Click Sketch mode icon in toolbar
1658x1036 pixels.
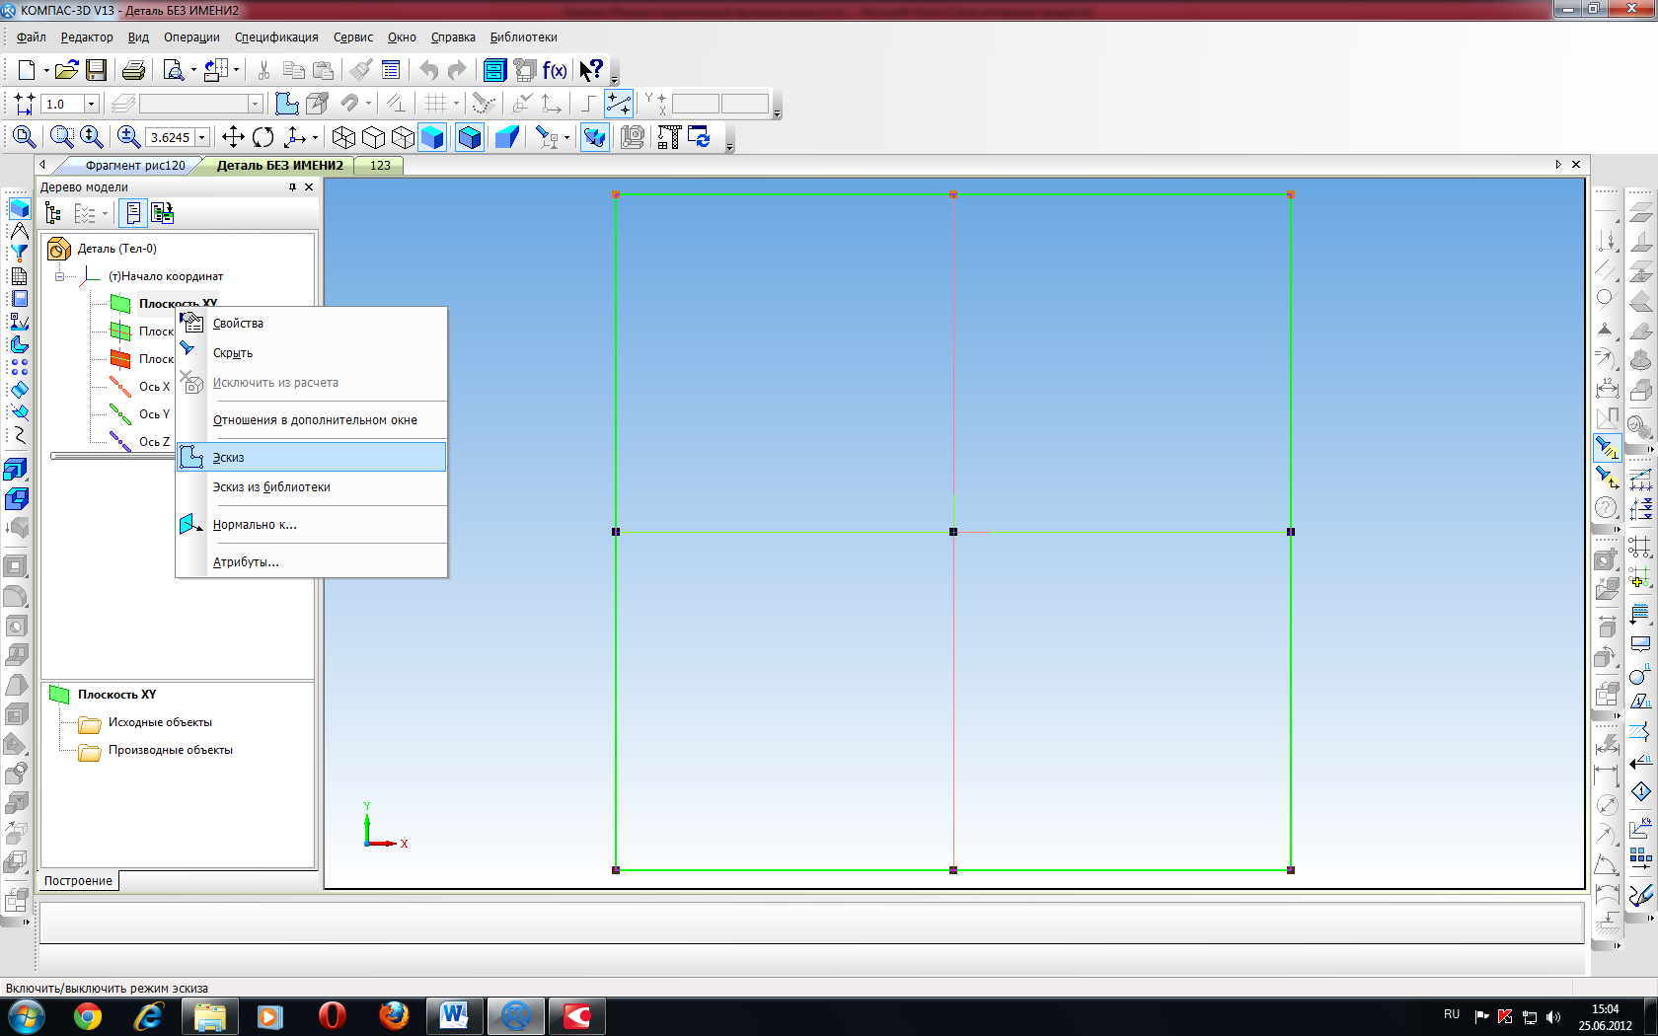coord(287,104)
